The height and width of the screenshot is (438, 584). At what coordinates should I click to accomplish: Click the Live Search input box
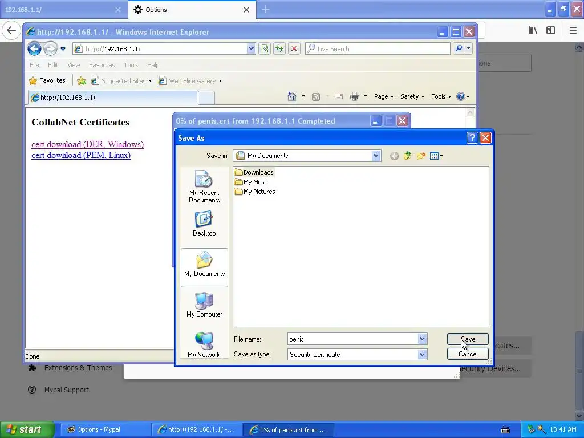pos(378,49)
